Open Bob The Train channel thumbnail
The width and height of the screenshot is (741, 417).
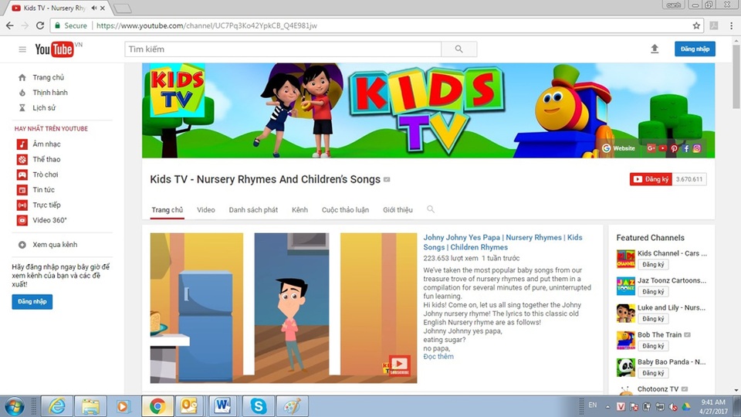pos(626,341)
